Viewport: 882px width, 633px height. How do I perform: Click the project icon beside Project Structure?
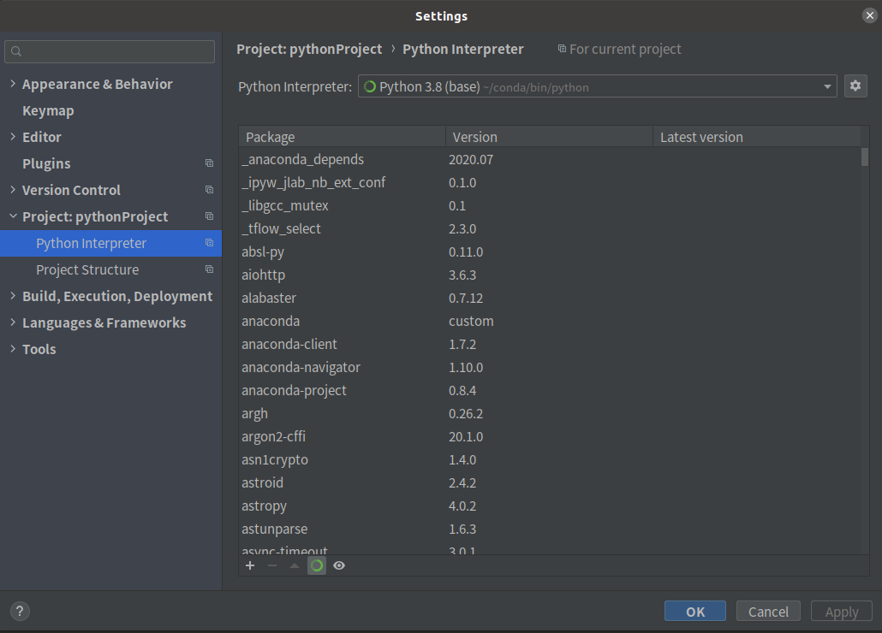(209, 269)
